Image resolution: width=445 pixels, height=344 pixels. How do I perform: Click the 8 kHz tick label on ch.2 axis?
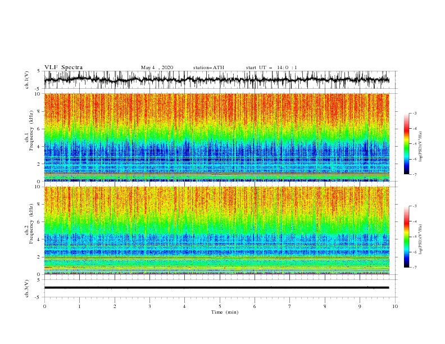click(39, 205)
